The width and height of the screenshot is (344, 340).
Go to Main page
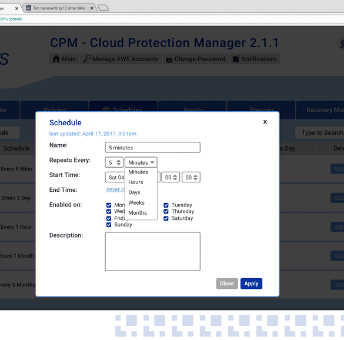click(x=64, y=59)
